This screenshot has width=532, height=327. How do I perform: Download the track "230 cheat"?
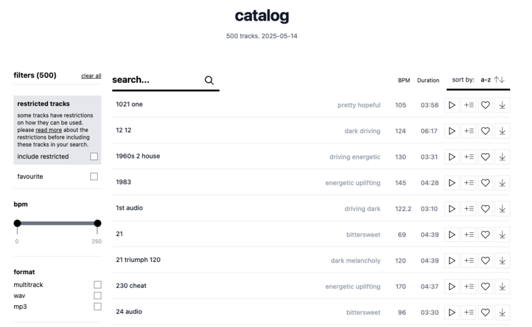click(502, 286)
